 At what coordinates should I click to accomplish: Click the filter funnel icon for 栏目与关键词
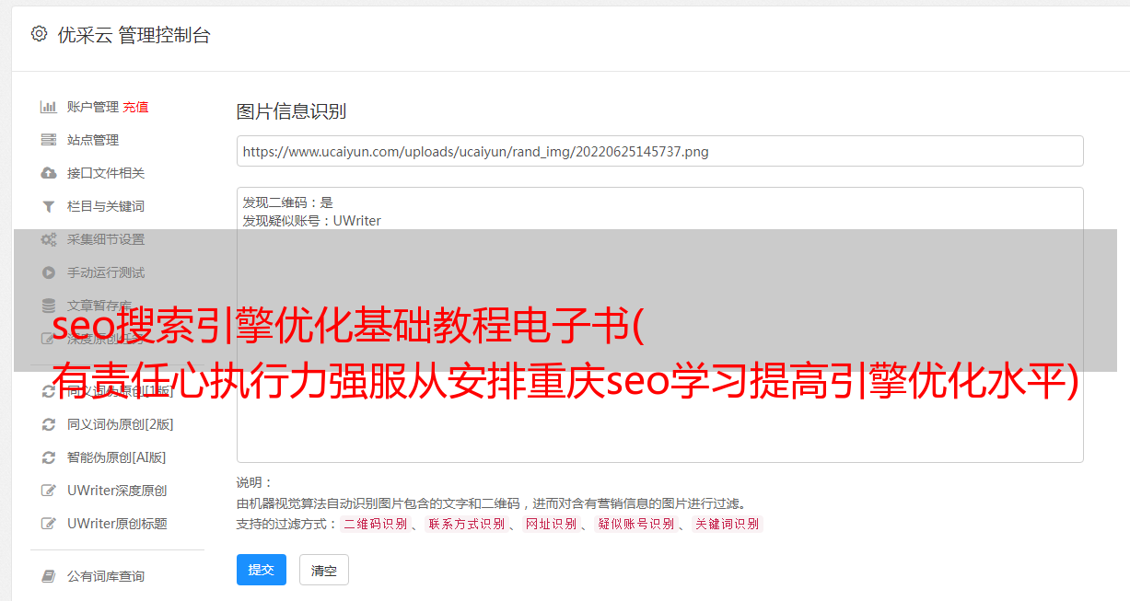pos(49,206)
